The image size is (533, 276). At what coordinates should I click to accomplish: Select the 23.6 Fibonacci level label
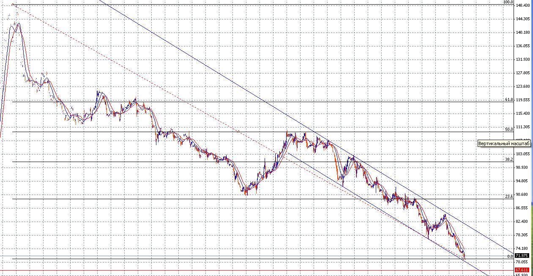509,196
